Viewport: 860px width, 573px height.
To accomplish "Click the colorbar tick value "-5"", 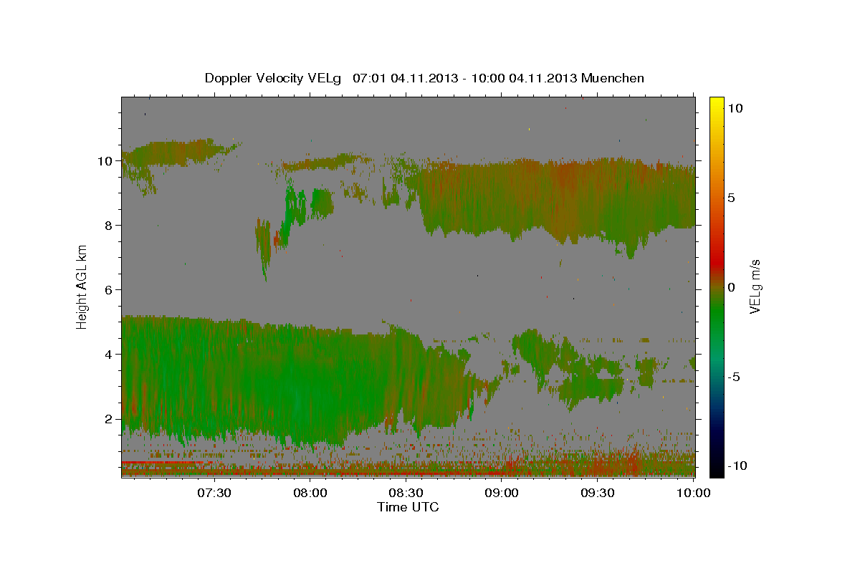I will pyautogui.click(x=735, y=377).
